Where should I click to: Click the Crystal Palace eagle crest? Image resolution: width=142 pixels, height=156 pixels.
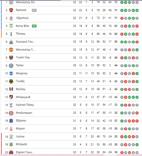tap(11, 105)
